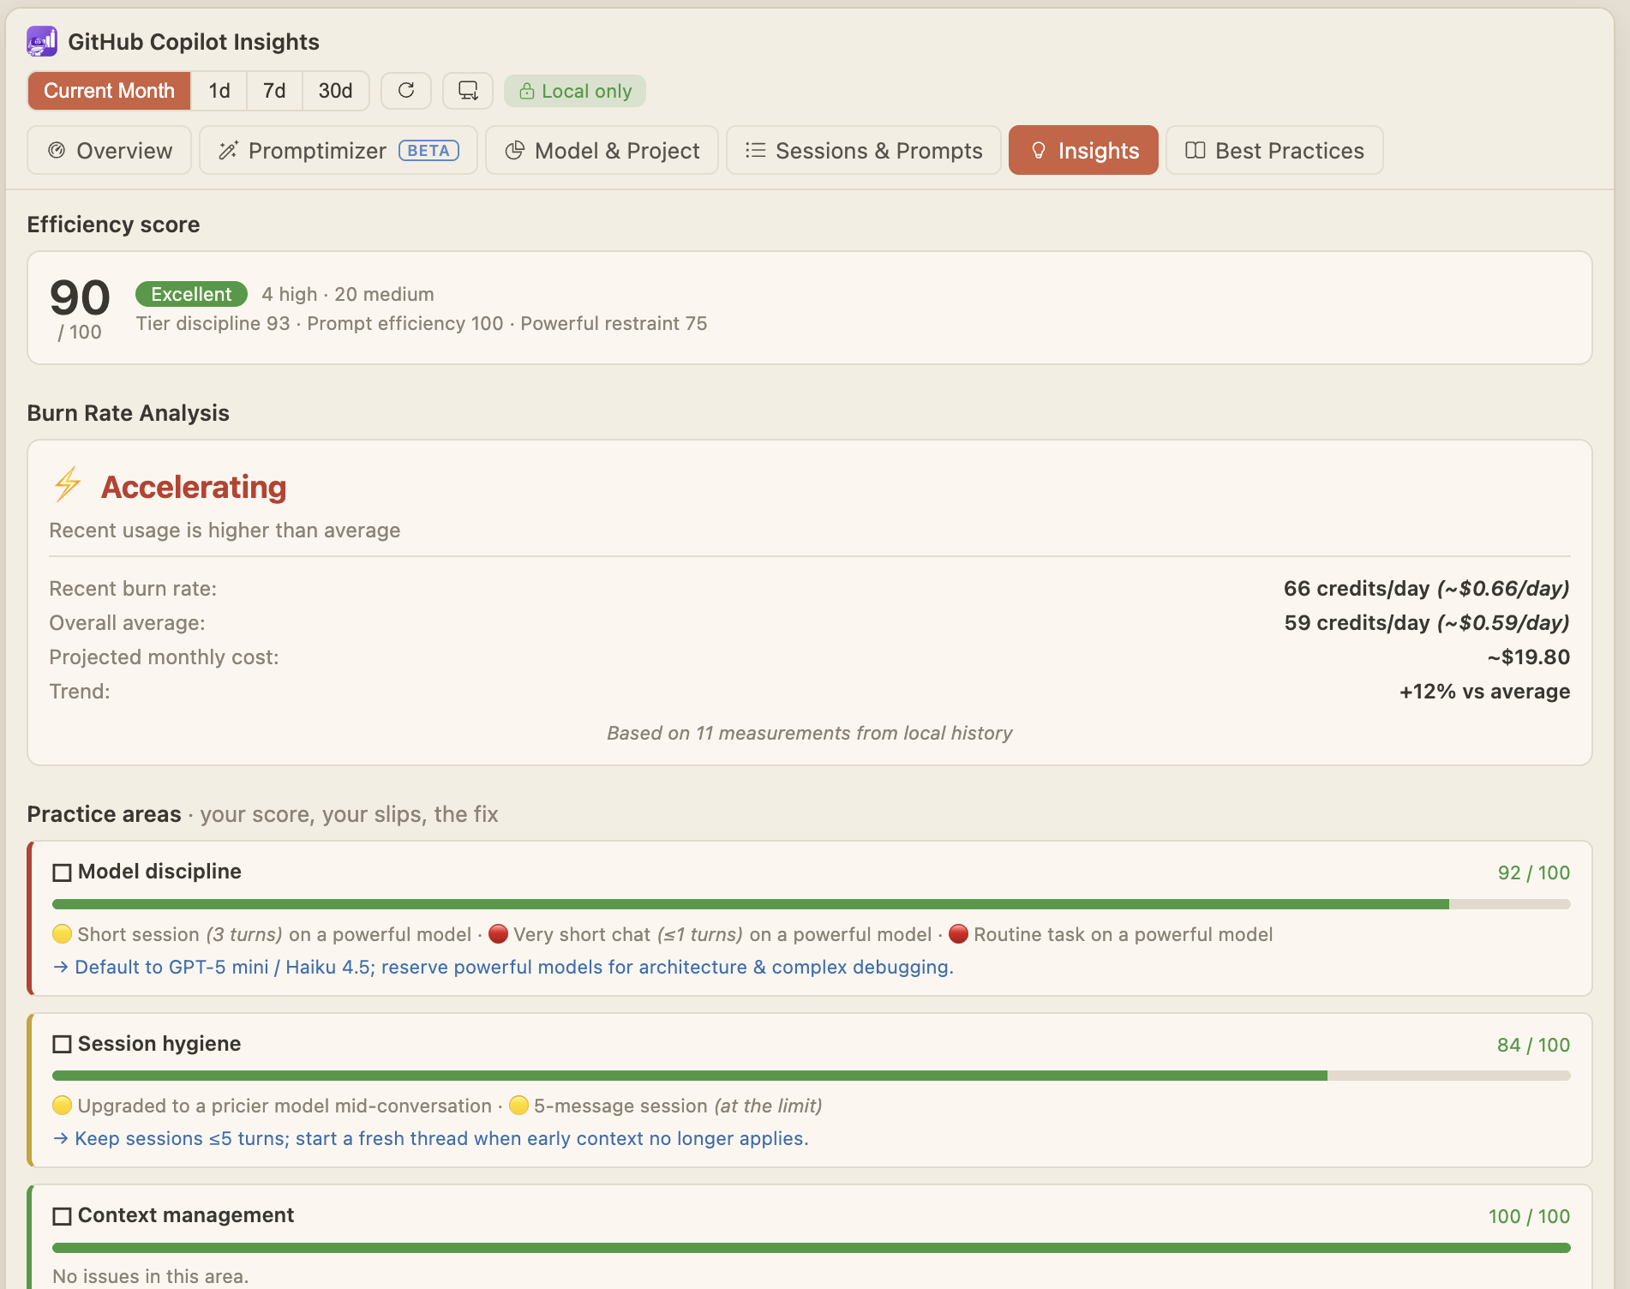The image size is (1630, 1289).
Task: Open the Promptimizer tab
Action: [339, 150]
